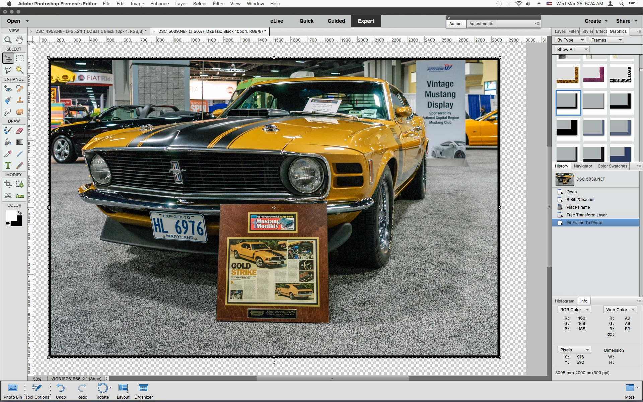Swap foreground and background colors
The width and height of the screenshot is (643, 402).
coord(20,213)
